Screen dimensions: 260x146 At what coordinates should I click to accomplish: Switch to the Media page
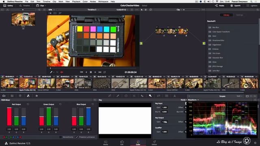[106, 143]
